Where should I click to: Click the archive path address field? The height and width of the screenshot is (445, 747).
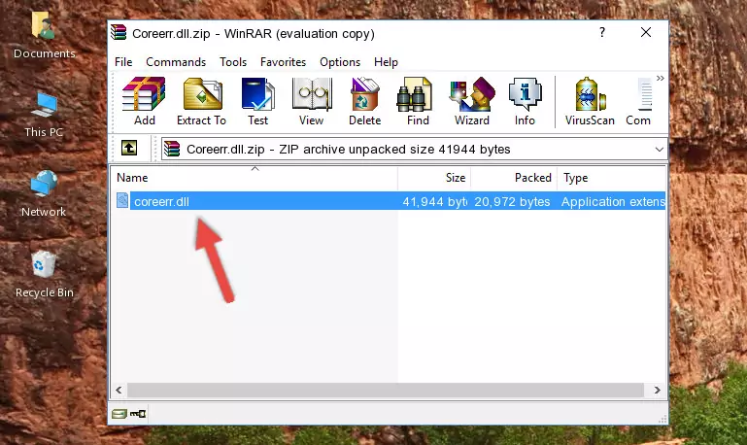coord(414,149)
